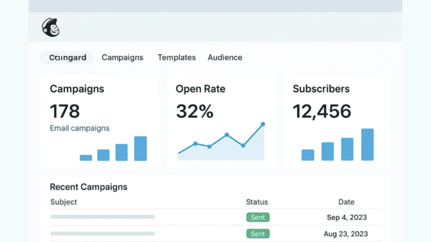This screenshot has width=431, height=242.
Task: Switch to the Campaigns tab
Action: pos(122,58)
